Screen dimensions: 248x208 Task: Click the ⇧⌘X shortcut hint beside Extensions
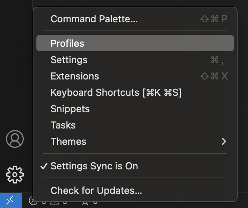coord(214,76)
